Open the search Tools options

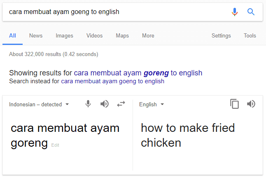[x=250, y=35]
